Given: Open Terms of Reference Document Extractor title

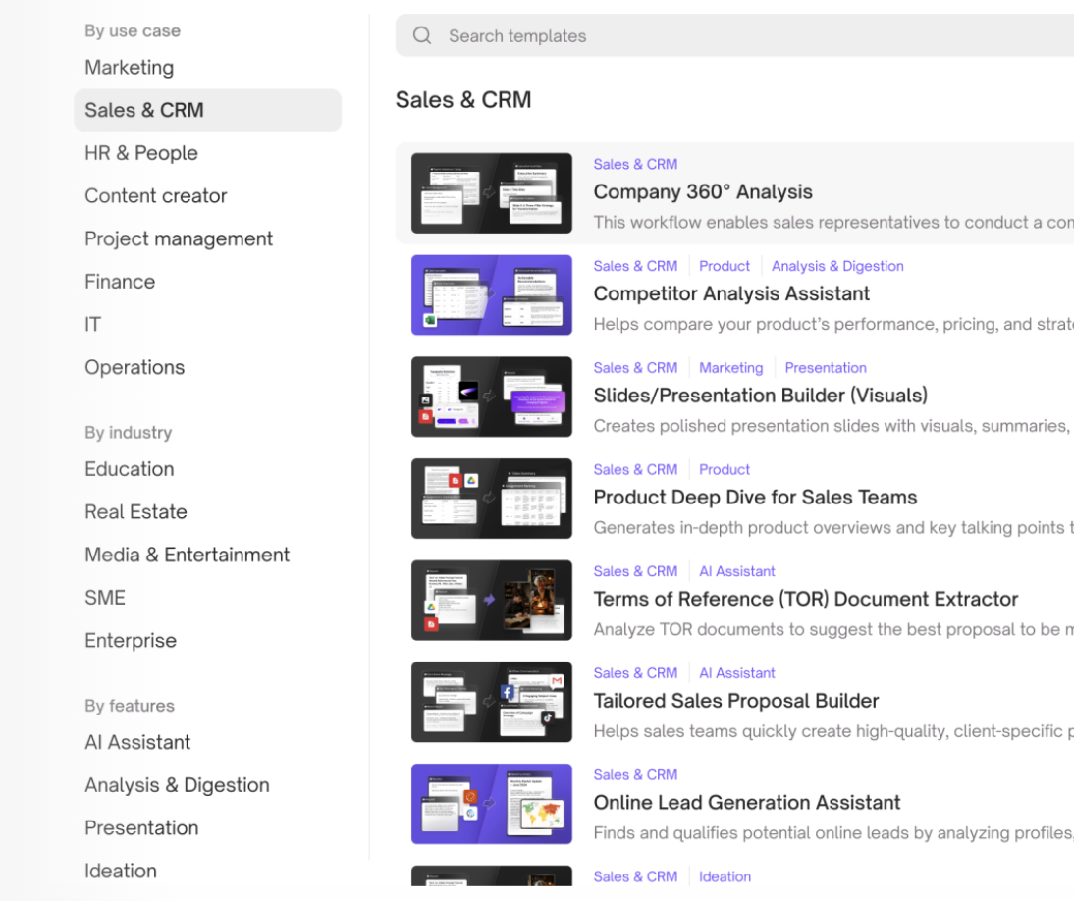Looking at the screenshot, I should [x=805, y=599].
